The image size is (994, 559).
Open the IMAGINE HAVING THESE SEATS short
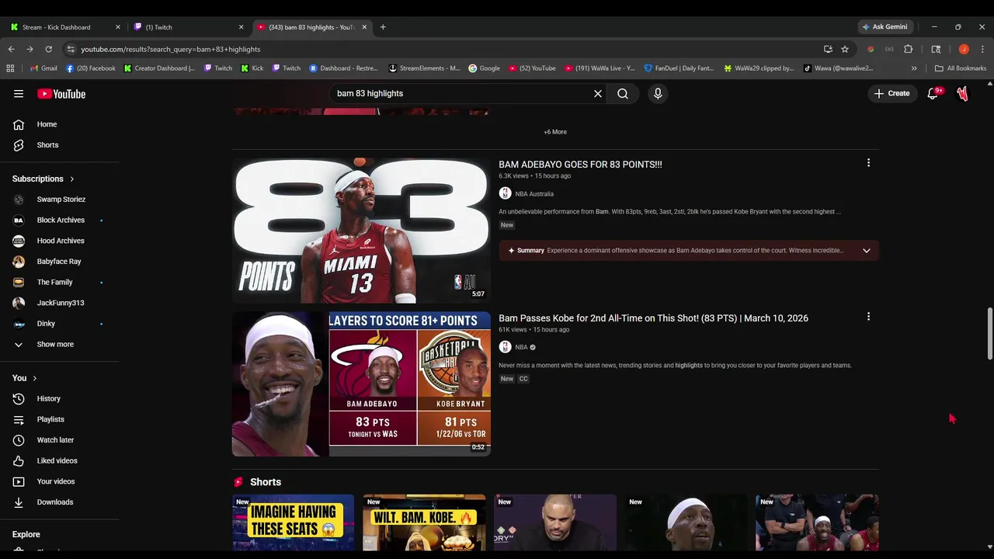point(294,522)
